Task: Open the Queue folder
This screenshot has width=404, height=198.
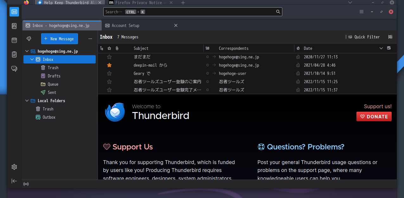Action: point(60,84)
